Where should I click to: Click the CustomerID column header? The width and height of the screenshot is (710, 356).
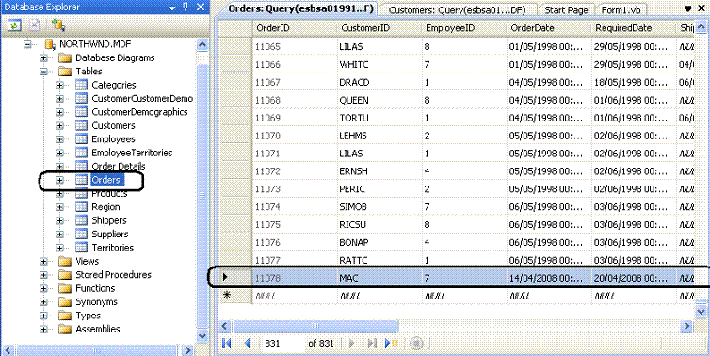[x=379, y=28]
